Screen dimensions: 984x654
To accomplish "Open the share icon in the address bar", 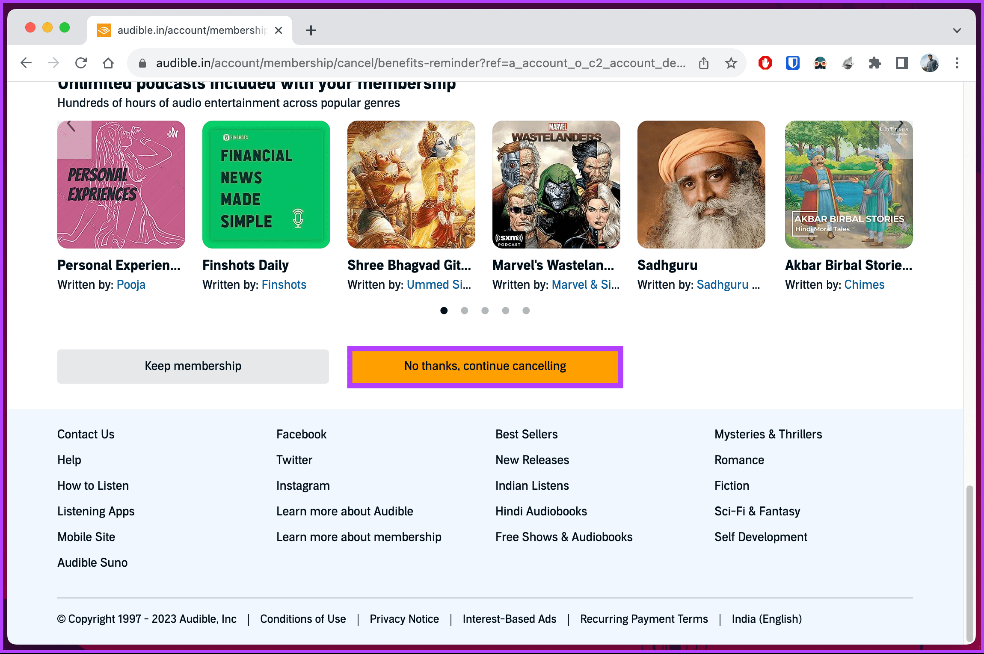I will (704, 63).
